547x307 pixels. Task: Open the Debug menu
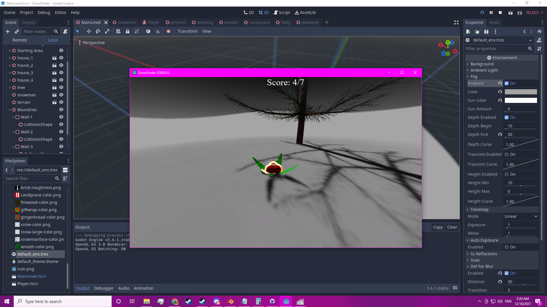point(44,13)
